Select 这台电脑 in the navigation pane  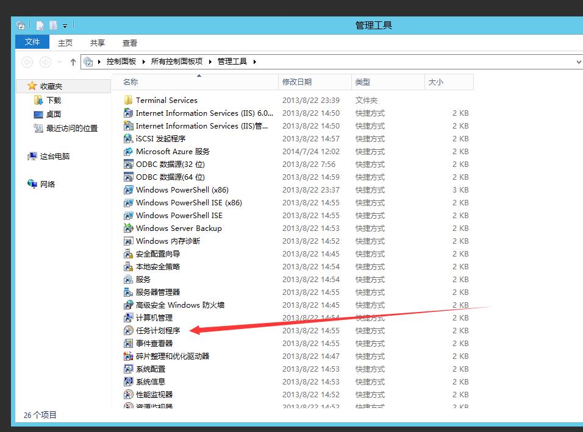click(x=55, y=157)
